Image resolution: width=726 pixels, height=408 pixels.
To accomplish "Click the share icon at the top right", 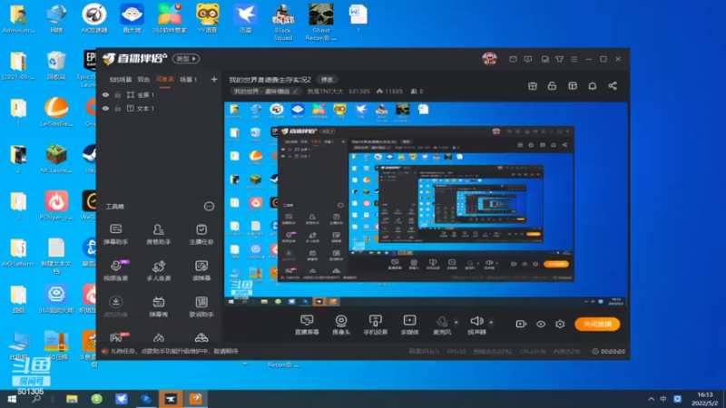I will click(x=613, y=86).
